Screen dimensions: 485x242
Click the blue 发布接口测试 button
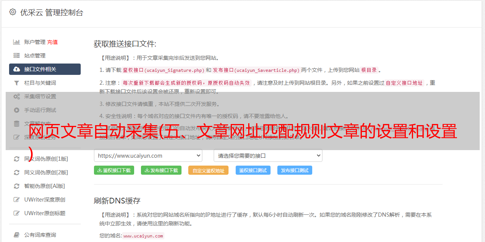click(x=295, y=170)
